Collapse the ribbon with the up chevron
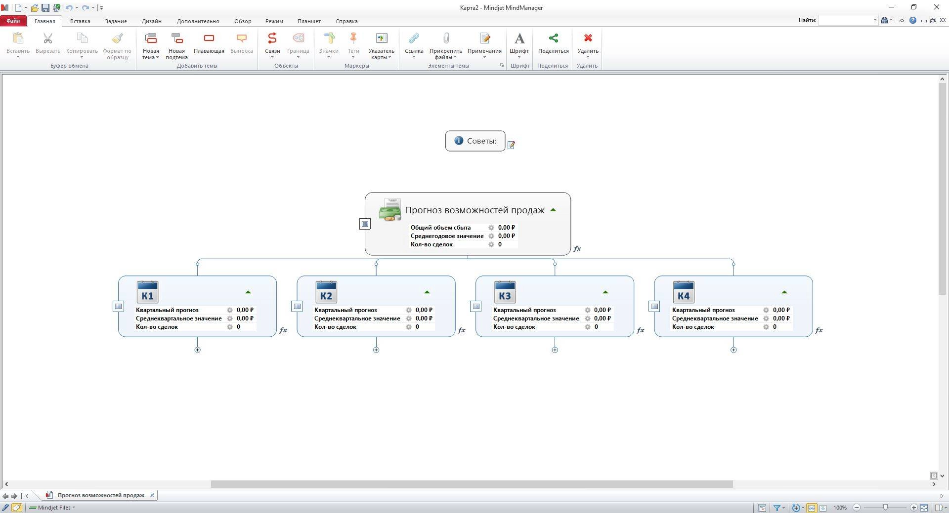 [902, 20]
